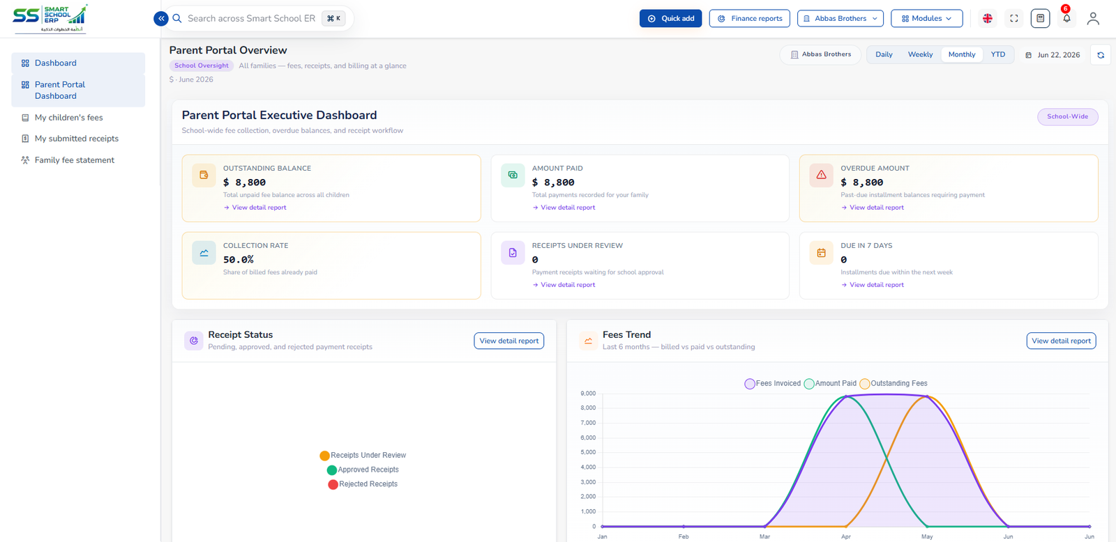Open the calculator icon in the header
The height and width of the screenshot is (542, 1116).
[1040, 19]
